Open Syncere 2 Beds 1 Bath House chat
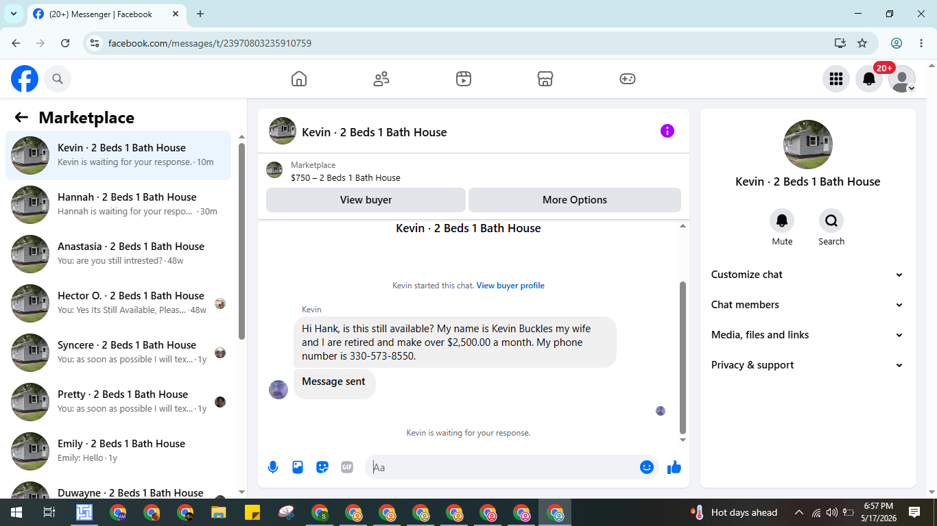 [119, 353]
